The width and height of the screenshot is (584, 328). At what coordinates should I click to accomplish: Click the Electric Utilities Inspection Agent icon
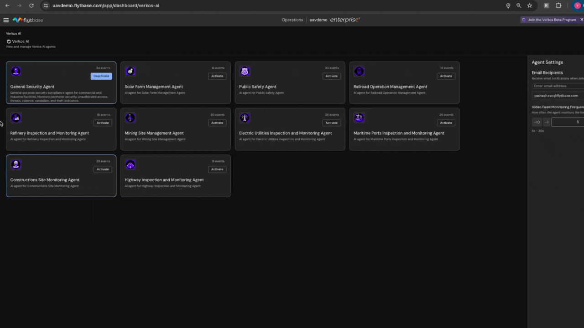pos(245,118)
